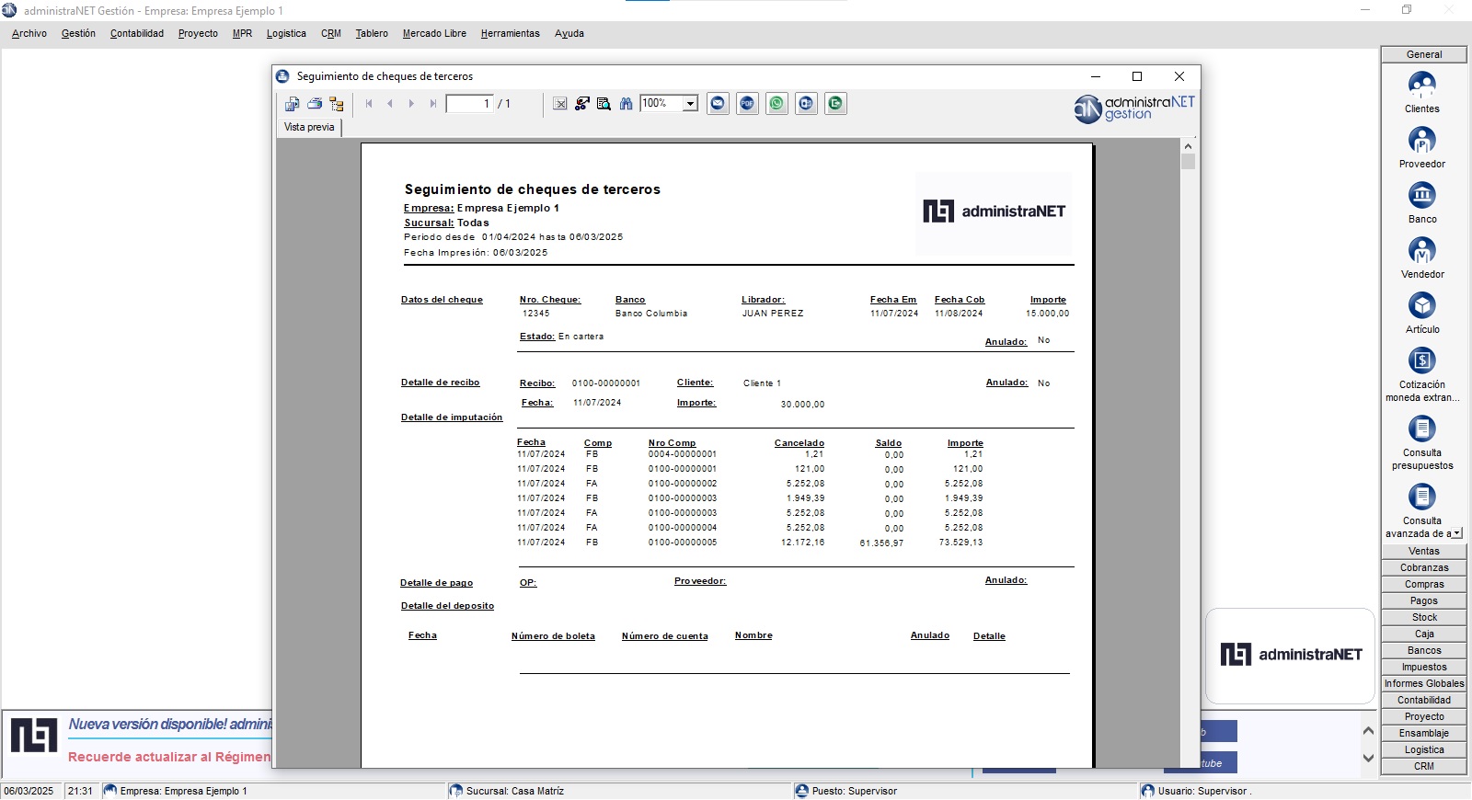Click the Ensamblaje sidebar button
Viewport: 1472px width, 800px height.
coord(1424,734)
